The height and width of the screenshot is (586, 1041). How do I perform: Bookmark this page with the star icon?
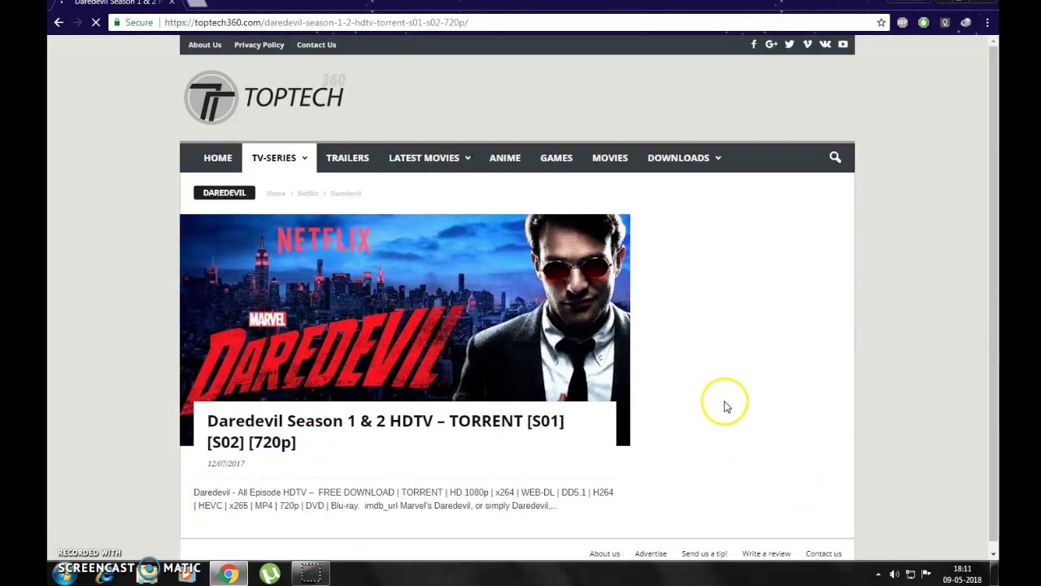(881, 23)
